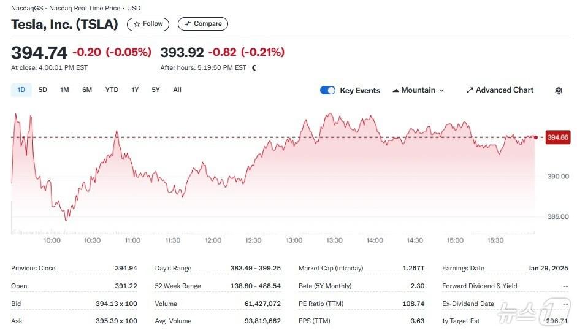
Task: Click the 394.86 current price tag
Action: [x=557, y=137]
